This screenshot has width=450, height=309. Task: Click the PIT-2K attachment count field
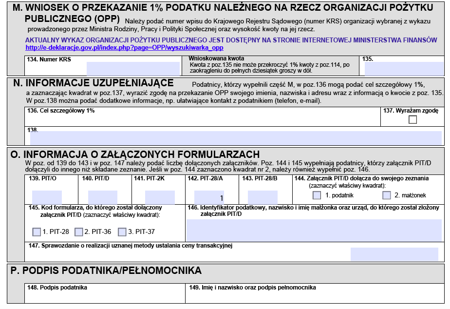coord(159,197)
